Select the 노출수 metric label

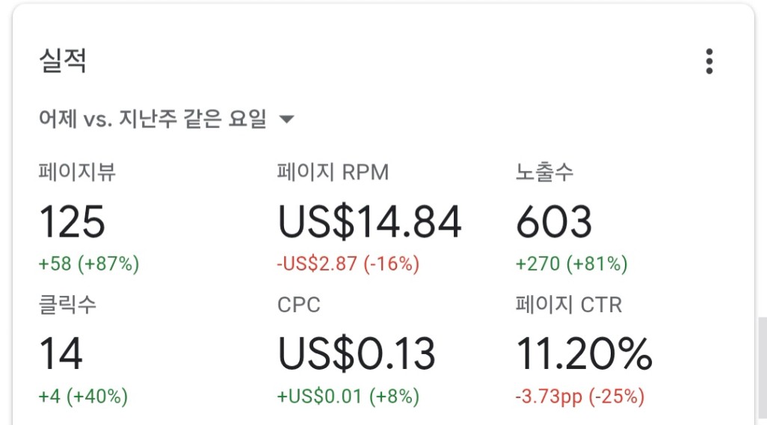544,173
